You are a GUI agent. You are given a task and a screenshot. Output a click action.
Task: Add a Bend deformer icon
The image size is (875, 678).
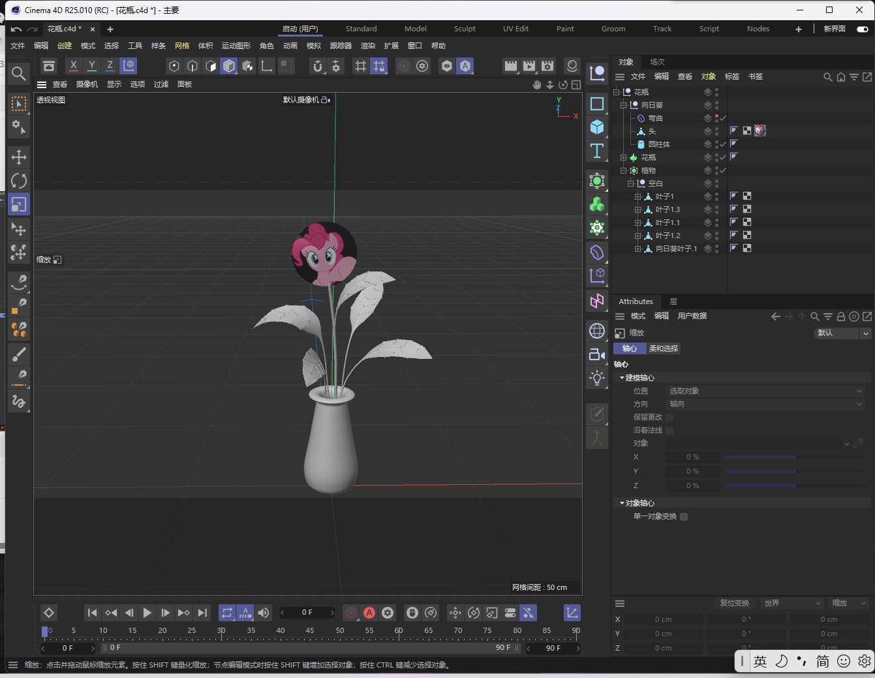(597, 253)
